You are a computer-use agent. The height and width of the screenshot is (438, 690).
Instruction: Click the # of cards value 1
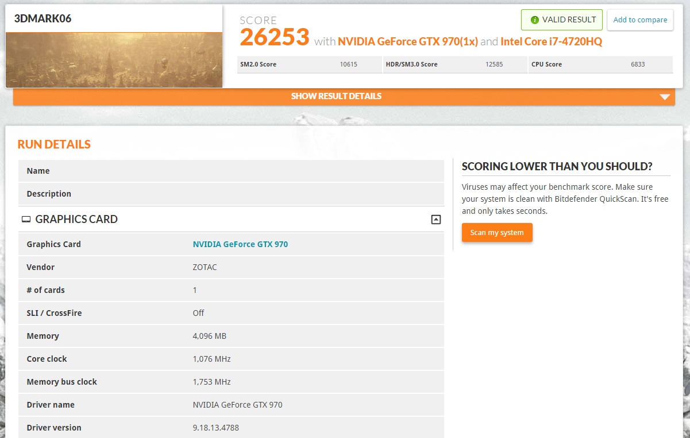[x=195, y=290]
